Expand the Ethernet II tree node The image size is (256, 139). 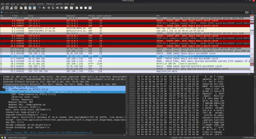click(2, 79)
